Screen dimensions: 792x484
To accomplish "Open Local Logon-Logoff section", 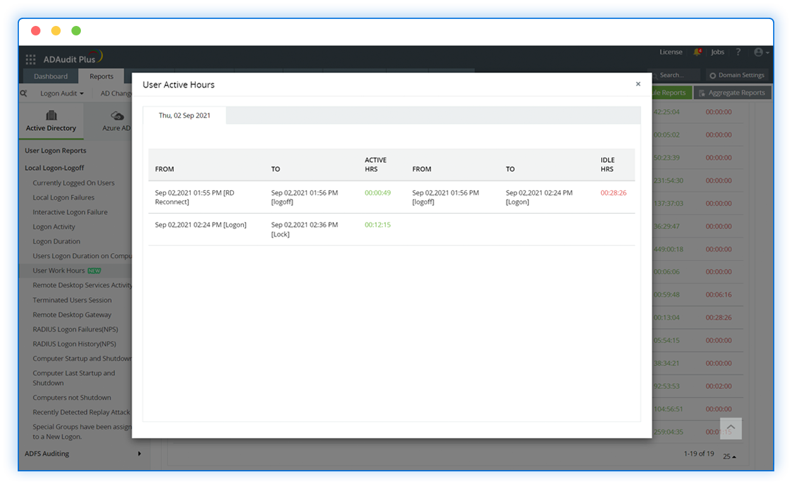I will coord(54,168).
